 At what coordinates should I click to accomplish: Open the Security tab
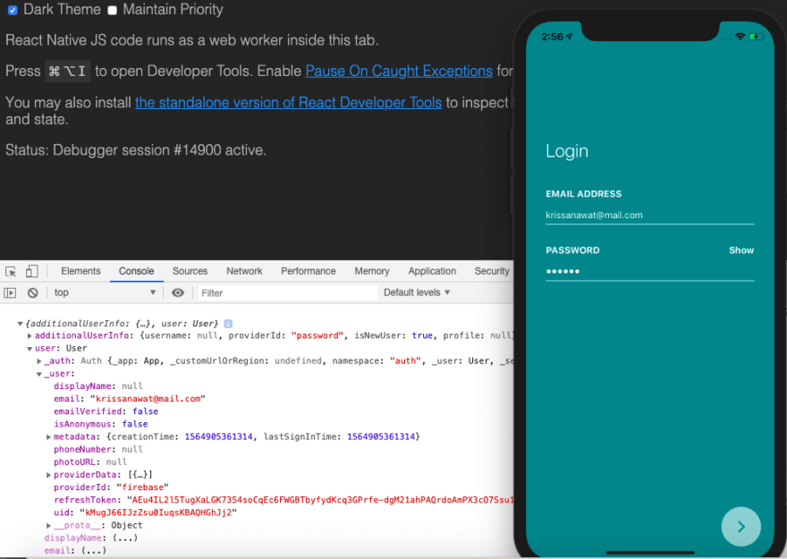tap(492, 271)
